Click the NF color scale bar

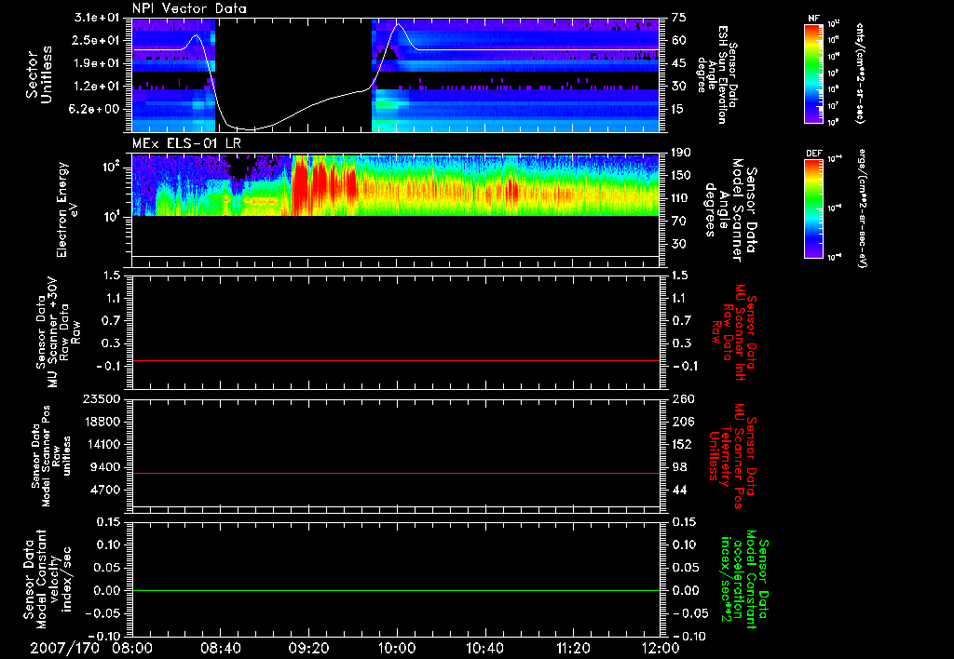[813, 74]
